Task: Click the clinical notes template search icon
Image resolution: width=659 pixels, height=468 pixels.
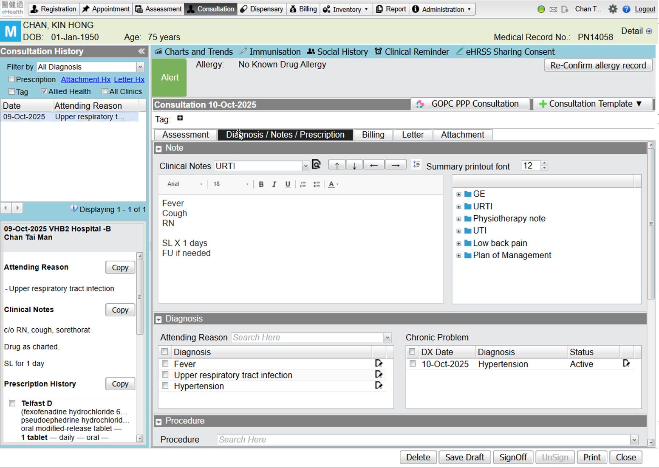Action: pos(316,164)
